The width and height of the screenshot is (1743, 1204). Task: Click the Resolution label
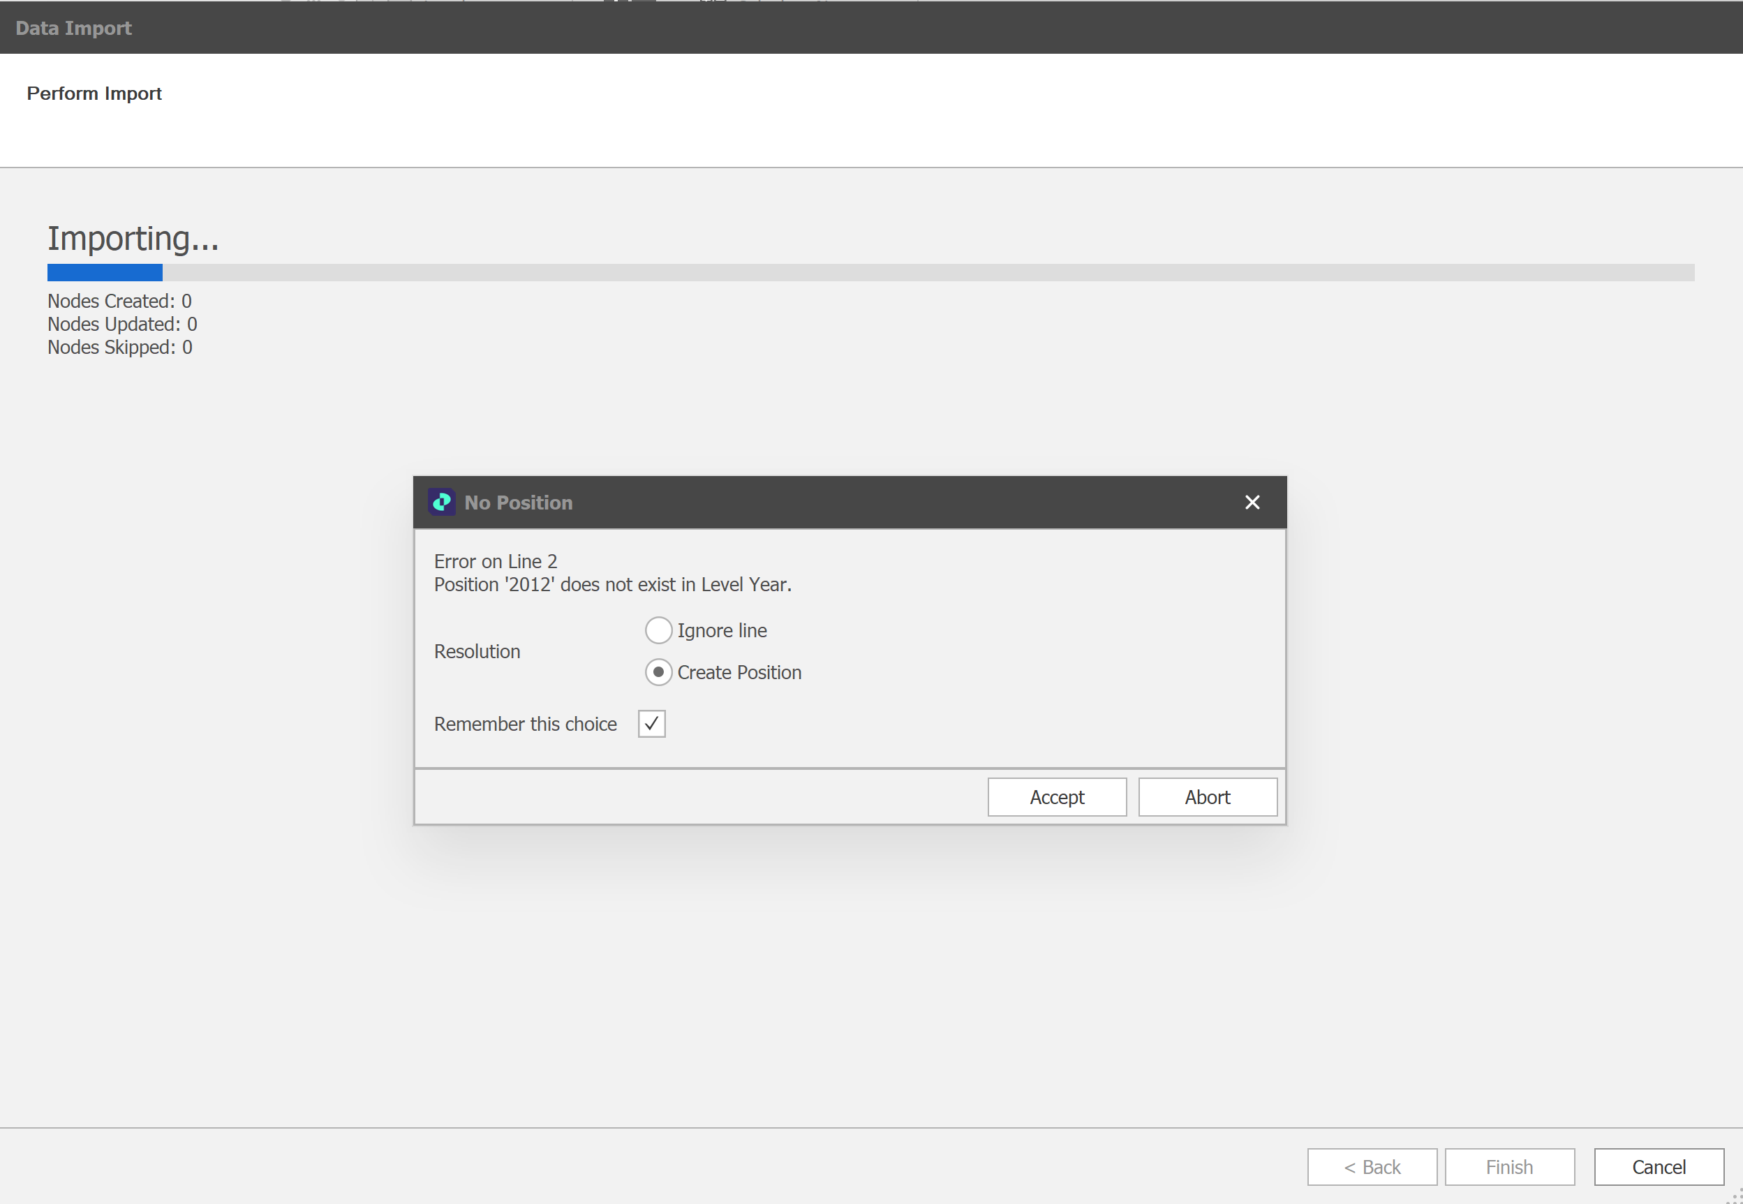click(477, 651)
